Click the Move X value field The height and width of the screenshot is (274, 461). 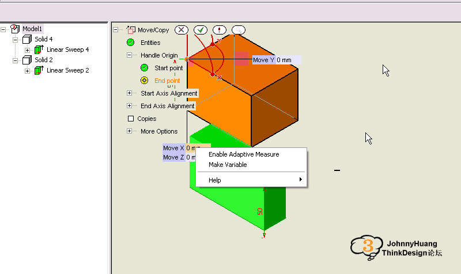198,148
